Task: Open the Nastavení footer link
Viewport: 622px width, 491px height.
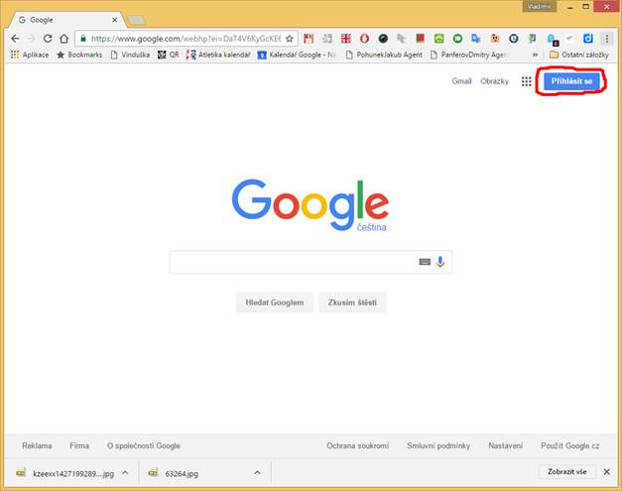Action: 505,445
